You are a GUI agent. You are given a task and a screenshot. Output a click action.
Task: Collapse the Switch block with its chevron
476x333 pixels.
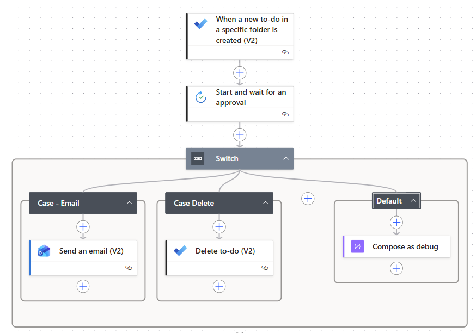(x=286, y=158)
